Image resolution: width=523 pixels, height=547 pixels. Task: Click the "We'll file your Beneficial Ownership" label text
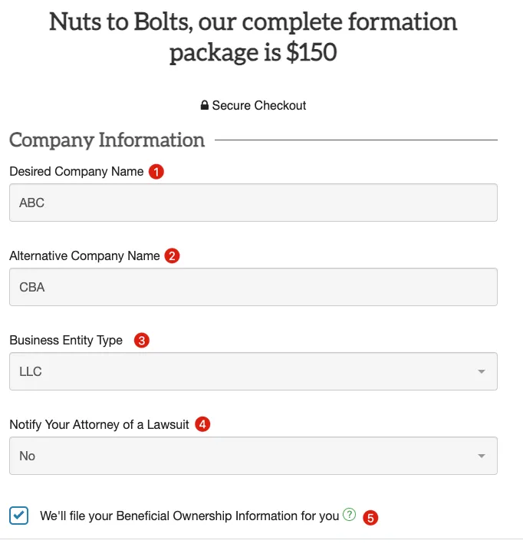[189, 516]
